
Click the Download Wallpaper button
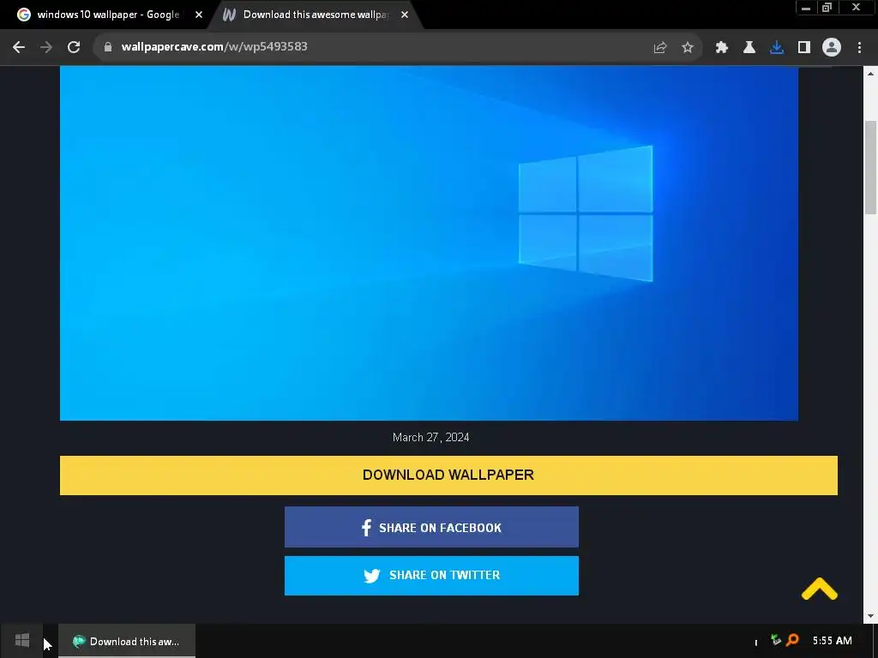[448, 475]
